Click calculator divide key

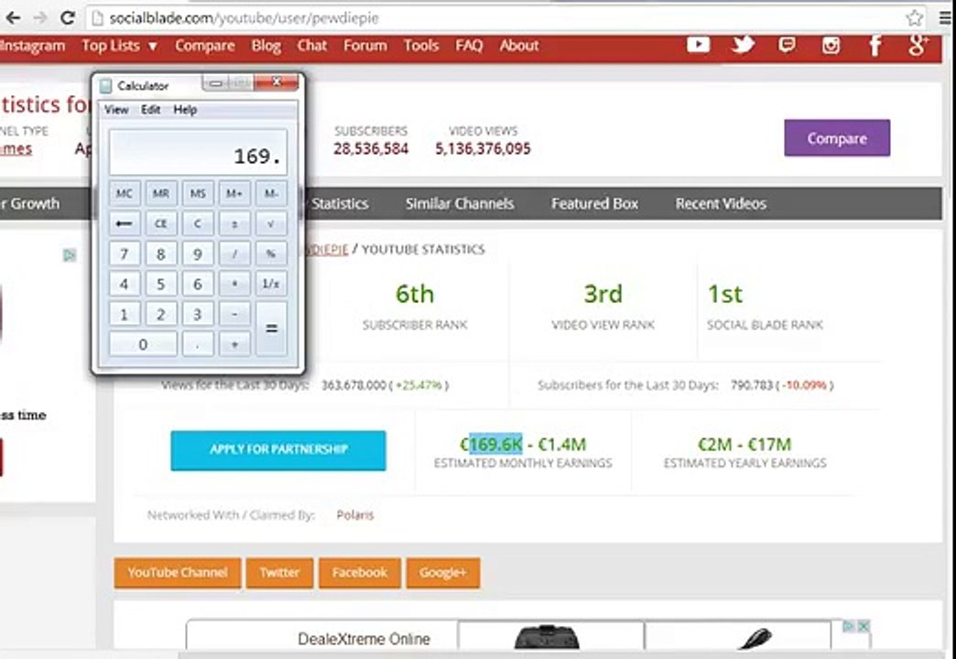coord(234,254)
